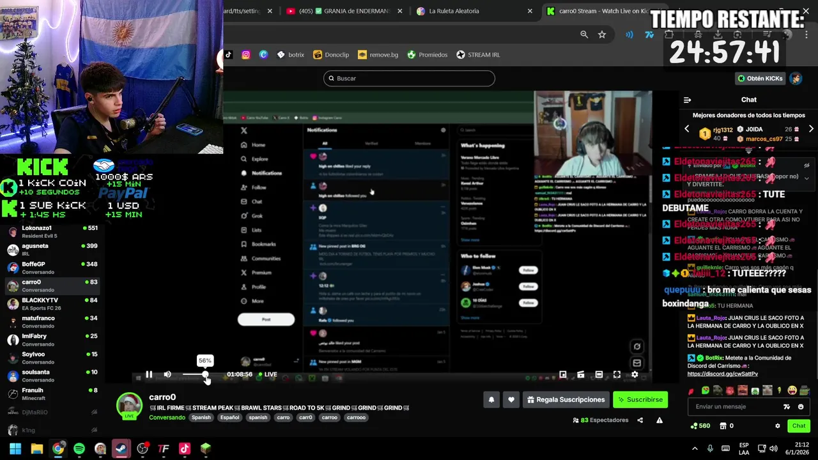The height and width of the screenshot is (460, 818).
Task: Open picture-in-picture mode in the player
Action: [563, 374]
